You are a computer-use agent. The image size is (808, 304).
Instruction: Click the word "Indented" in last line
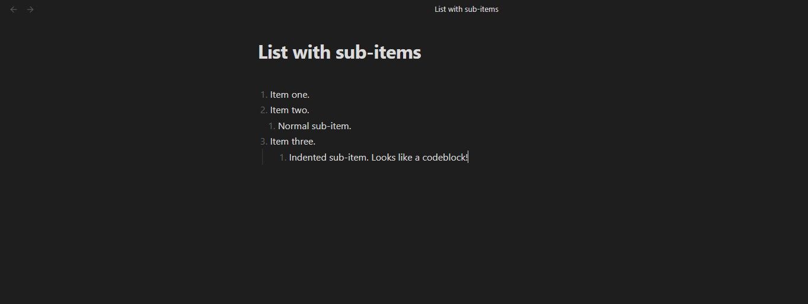coord(308,158)
